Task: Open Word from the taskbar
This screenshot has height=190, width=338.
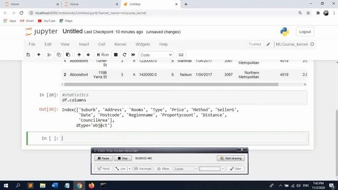Action: click(x=55, y=185)
